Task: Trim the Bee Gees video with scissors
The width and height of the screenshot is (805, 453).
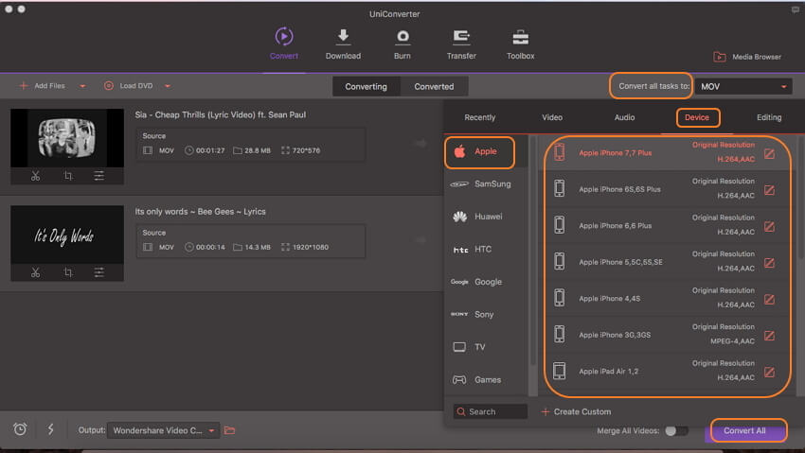Action: (x=35, y=272)
